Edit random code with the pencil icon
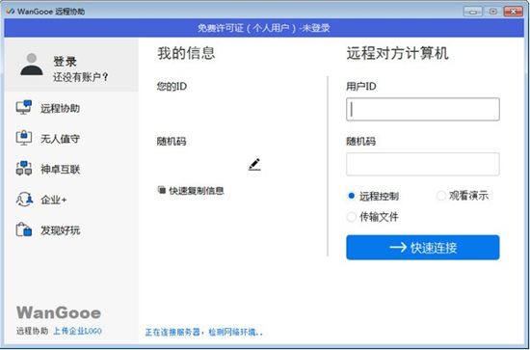 tap(254, 164)
